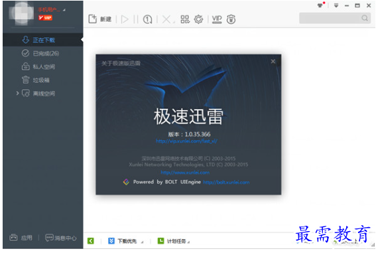This screenshot has height=255, width=376.
Task: Open Offline Space (离线空间) sidebar item
Action: (x=43, y=94)
